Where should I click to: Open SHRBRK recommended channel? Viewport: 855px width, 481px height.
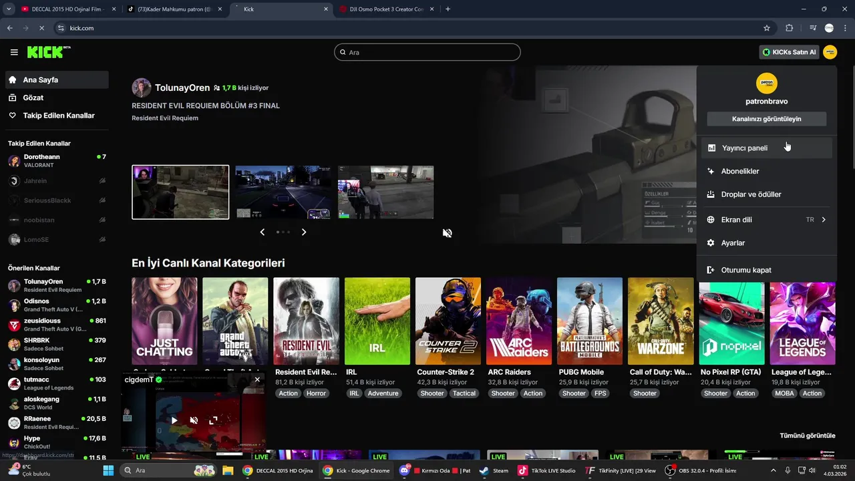[x=56, y=344]
